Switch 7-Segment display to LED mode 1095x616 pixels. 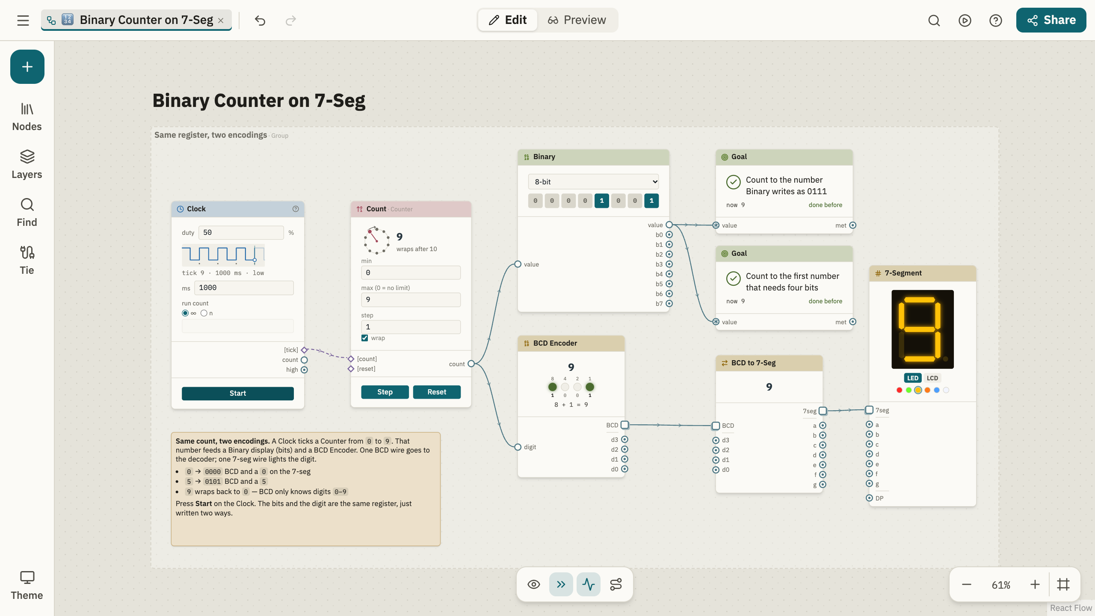[x=913, y=378]
